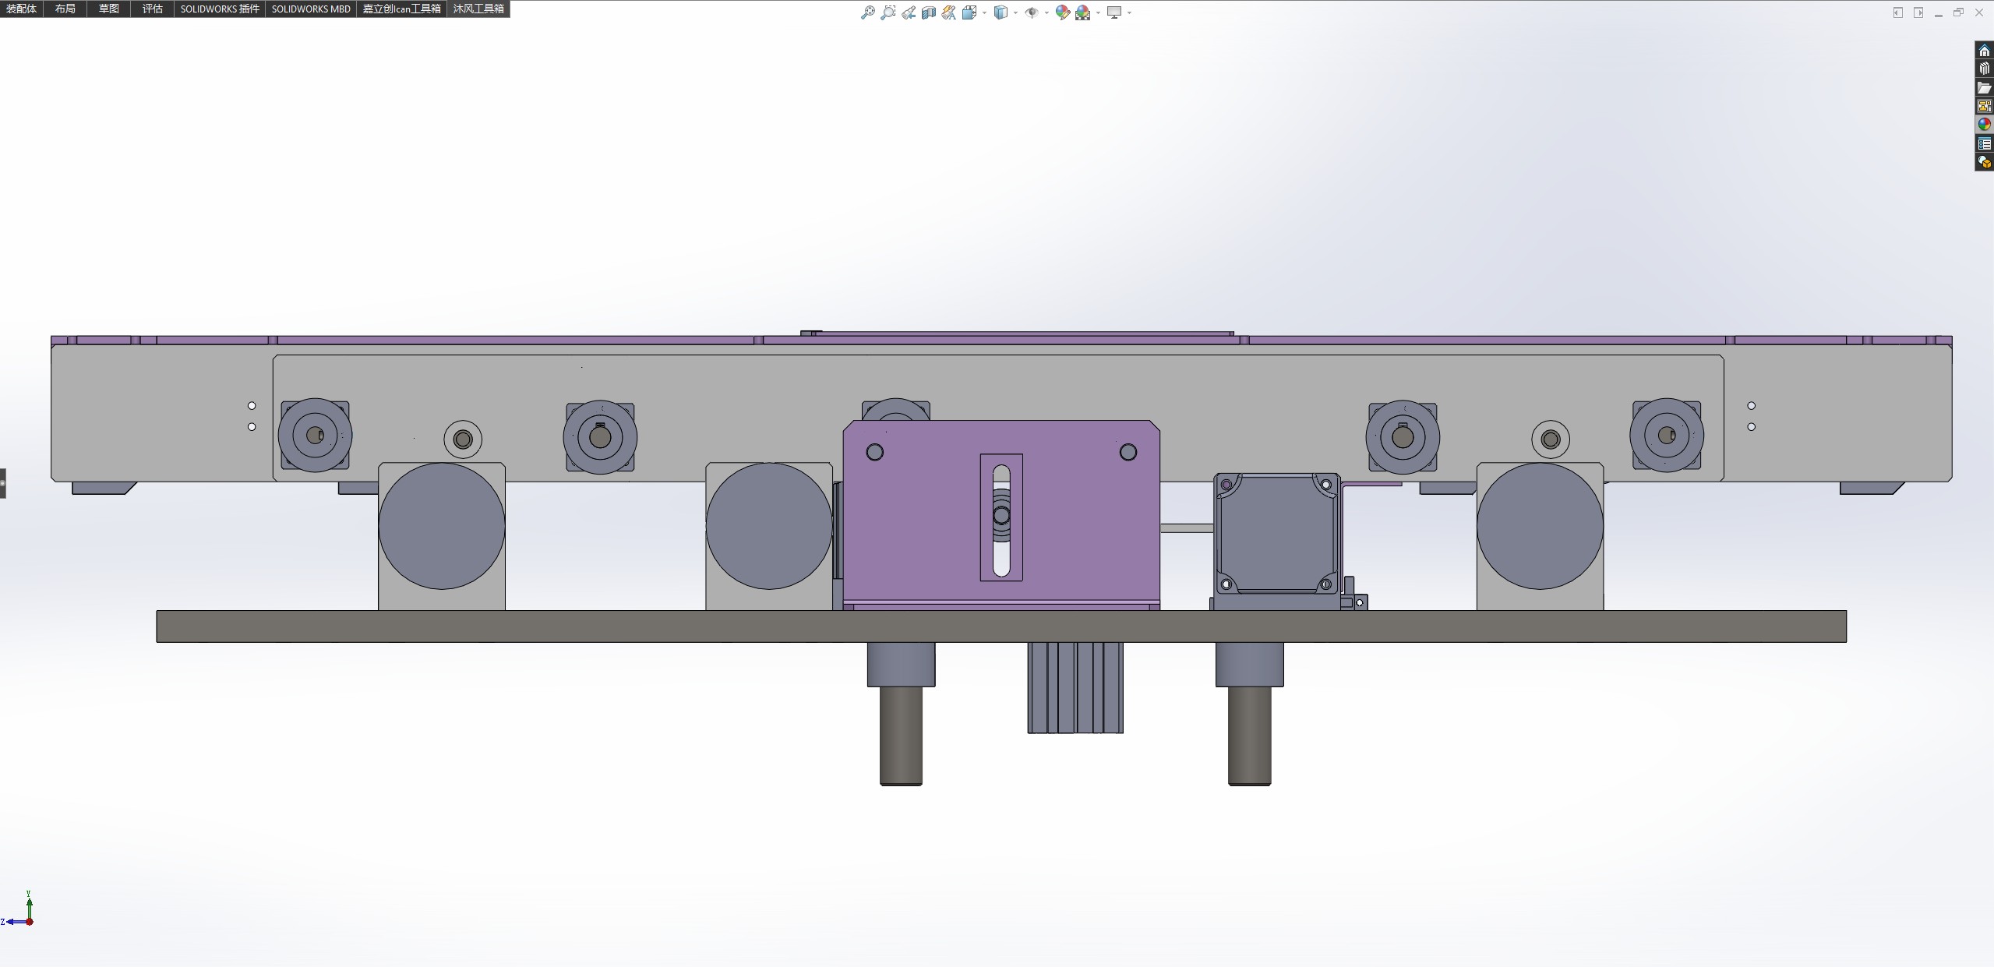Click the Previous View icon
The height and width of the screenshot is (967, 1994).
click(x=909, y=12)
